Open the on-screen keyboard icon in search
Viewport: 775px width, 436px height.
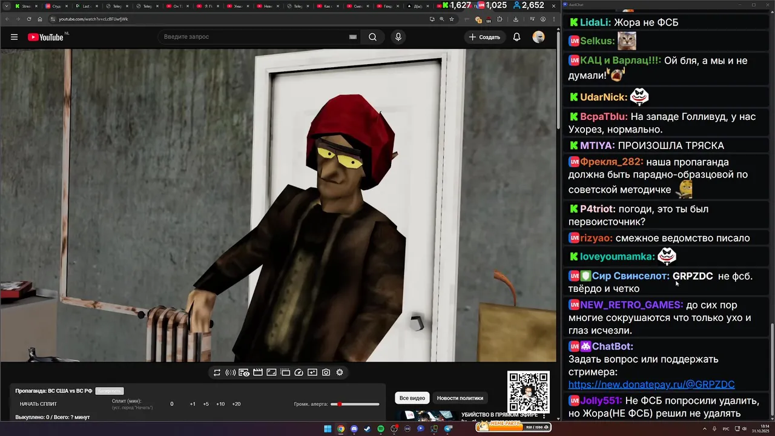tap(353, 37)
